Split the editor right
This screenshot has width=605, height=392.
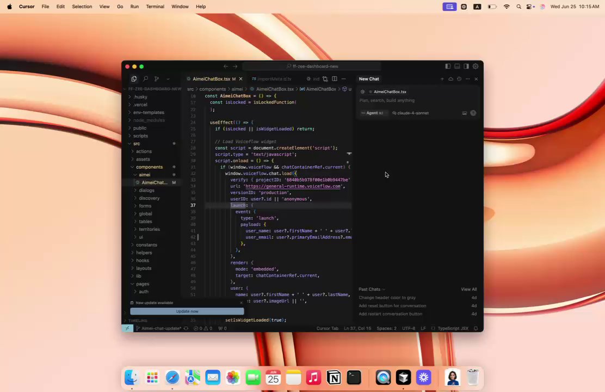click(x=335, y=79)
